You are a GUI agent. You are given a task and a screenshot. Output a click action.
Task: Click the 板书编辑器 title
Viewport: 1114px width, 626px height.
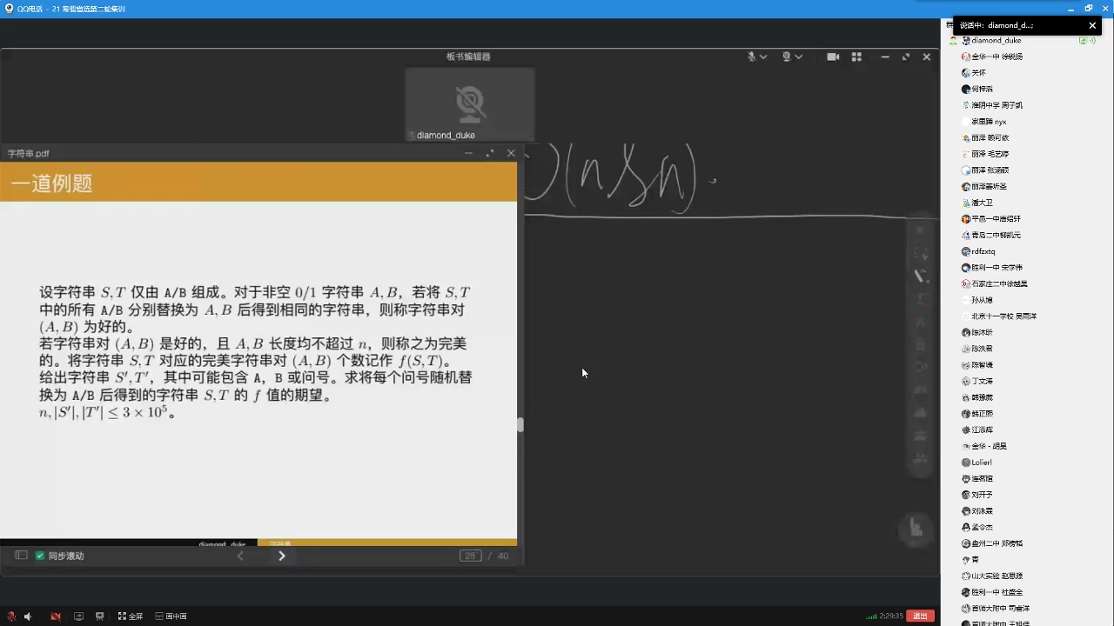(468, 57)
